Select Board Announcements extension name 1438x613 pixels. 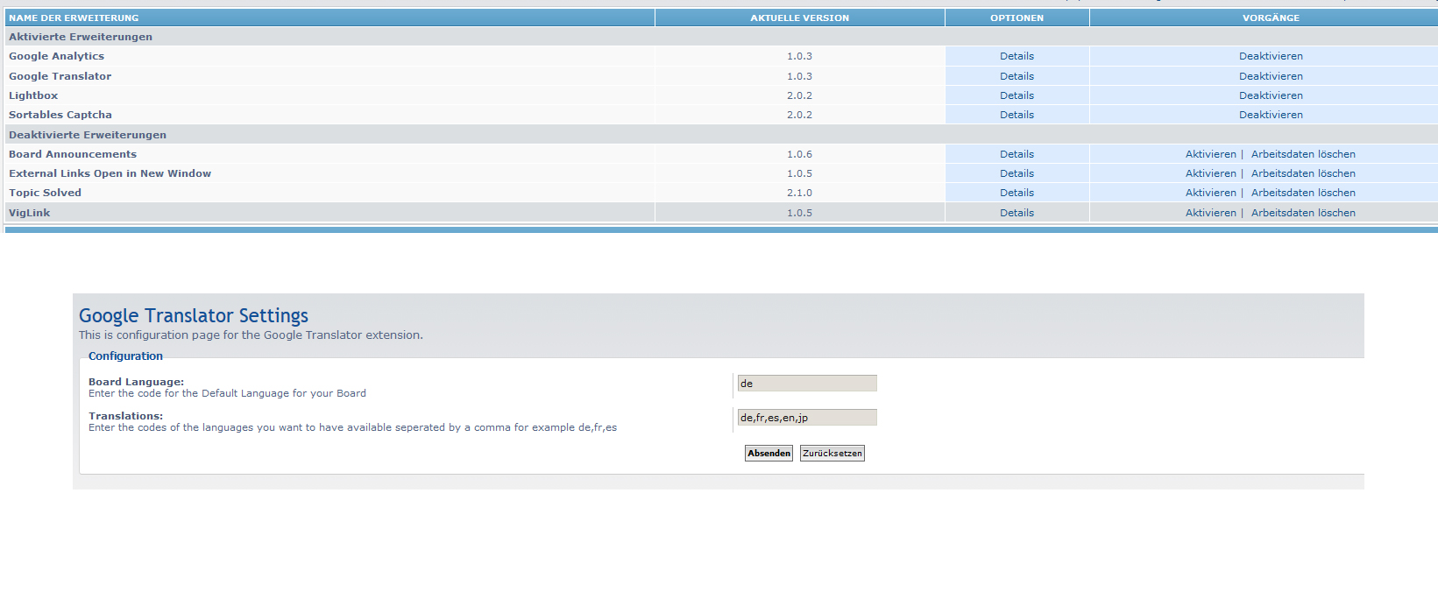point(73,154)
